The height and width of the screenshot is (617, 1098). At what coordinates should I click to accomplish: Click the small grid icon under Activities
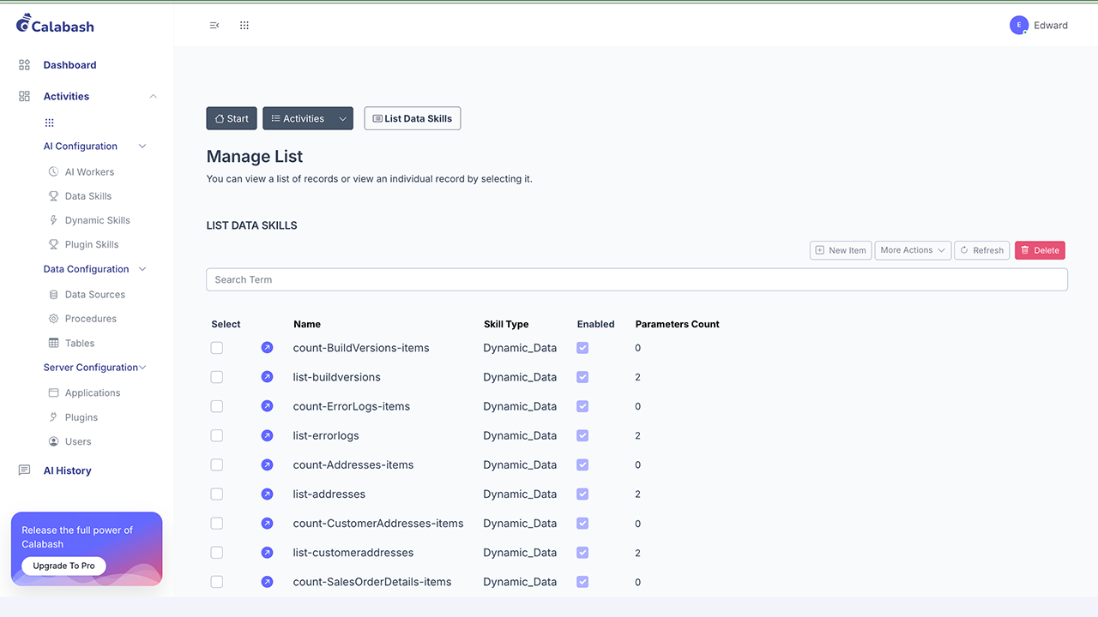50,123
